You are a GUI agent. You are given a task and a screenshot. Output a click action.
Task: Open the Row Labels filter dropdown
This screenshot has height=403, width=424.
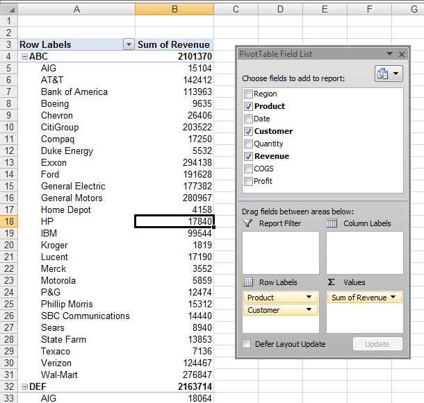[x=128, y=45]
